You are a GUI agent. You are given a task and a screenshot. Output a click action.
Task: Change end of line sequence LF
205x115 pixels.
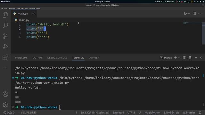point(140,113)
